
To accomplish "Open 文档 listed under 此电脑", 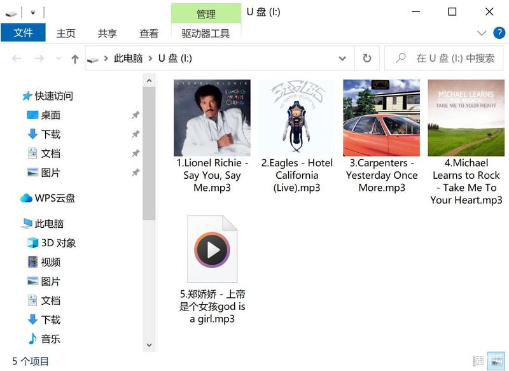I will (x=44, y=300).
